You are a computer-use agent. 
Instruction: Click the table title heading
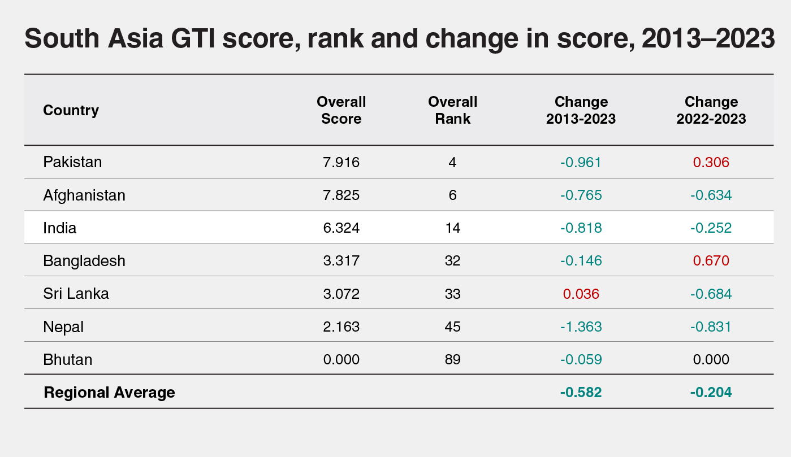coord(399,38)
